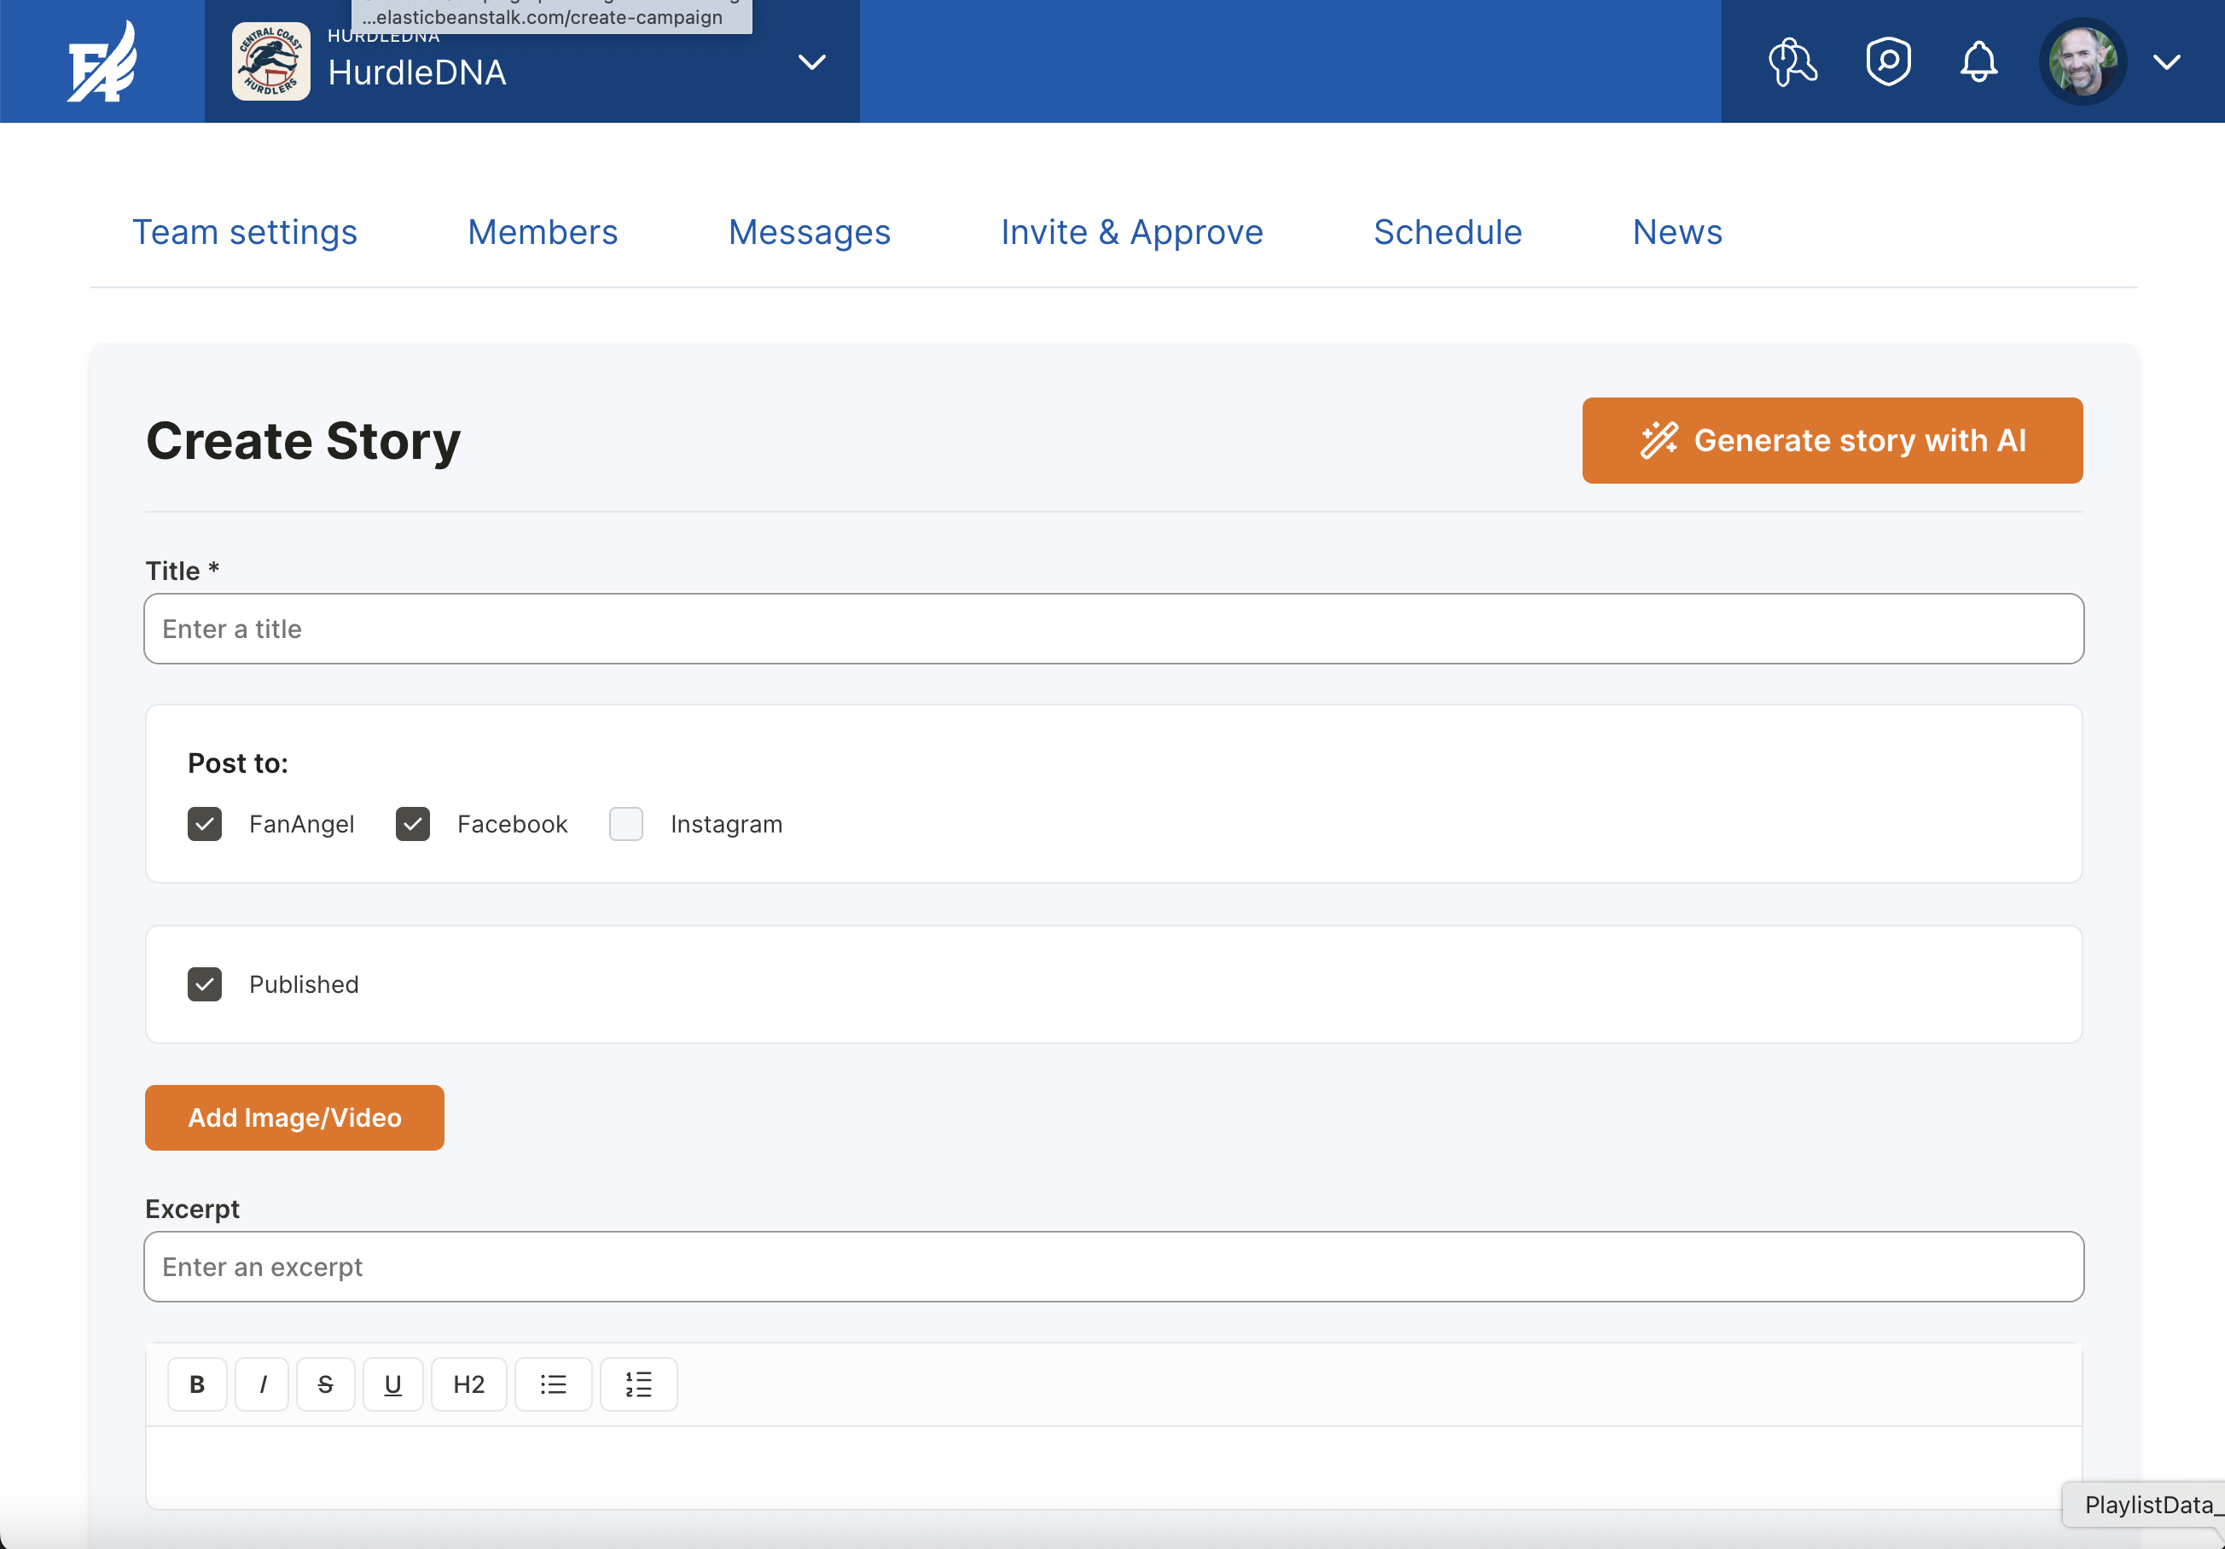The height and width of the screenshot is (1549, 2225).
Task: Expand the HurdleDNA team dropdown
Action: pyautogui.click(x=811, y=62)
